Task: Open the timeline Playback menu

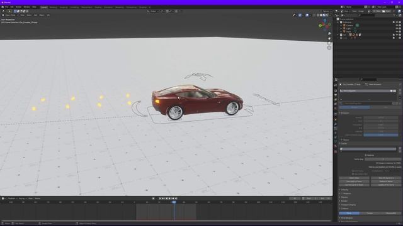Action: pos(12,198)
